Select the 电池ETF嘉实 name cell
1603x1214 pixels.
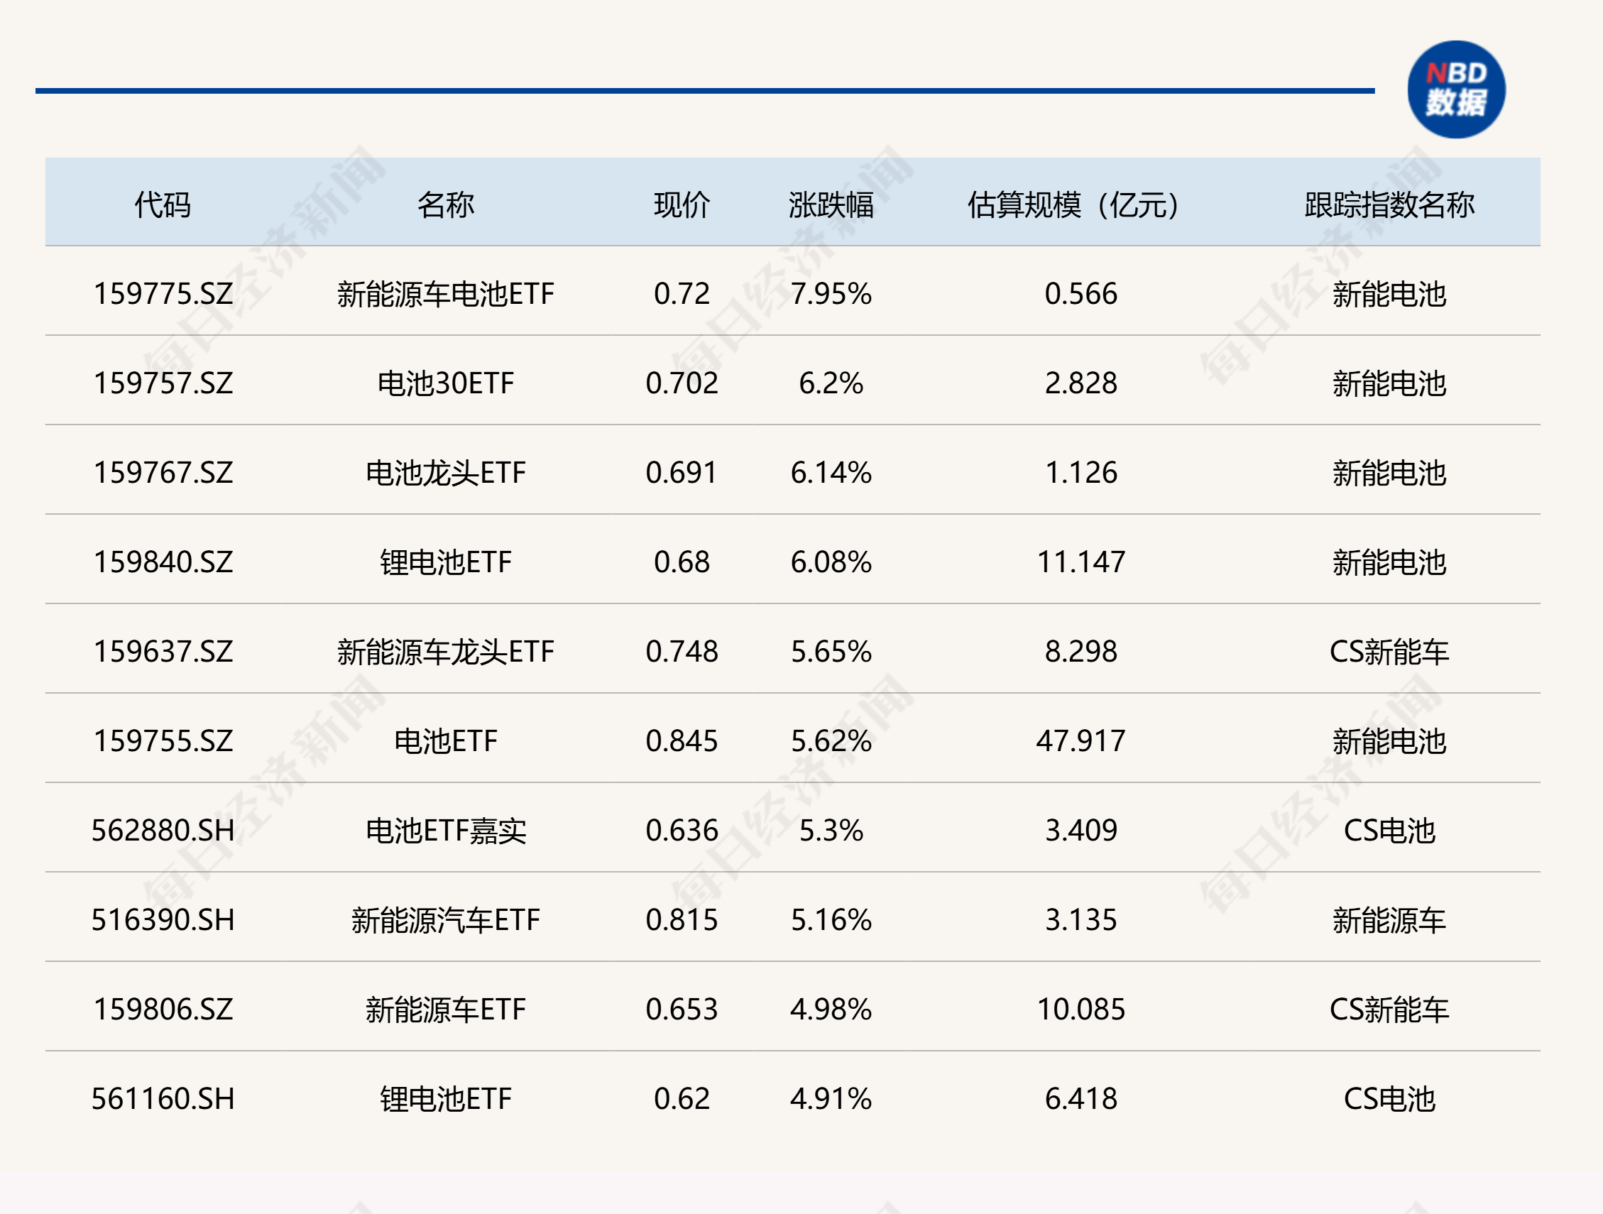tap(445, 831)
